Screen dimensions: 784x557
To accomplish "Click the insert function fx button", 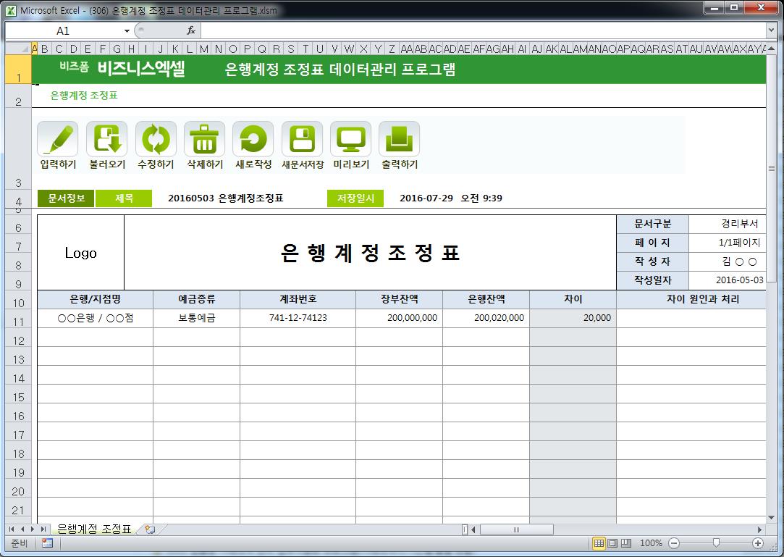I will (x=191, y=30).
